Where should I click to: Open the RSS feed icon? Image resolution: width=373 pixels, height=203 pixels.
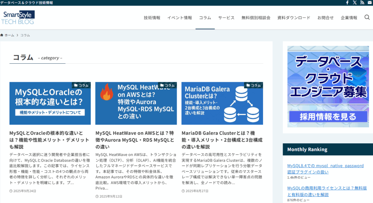(x=362, y=3)
